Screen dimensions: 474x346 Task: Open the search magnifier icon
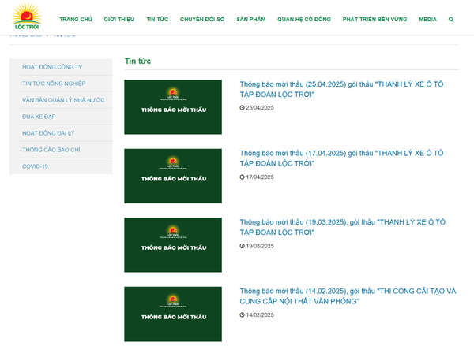pos(451,18)
